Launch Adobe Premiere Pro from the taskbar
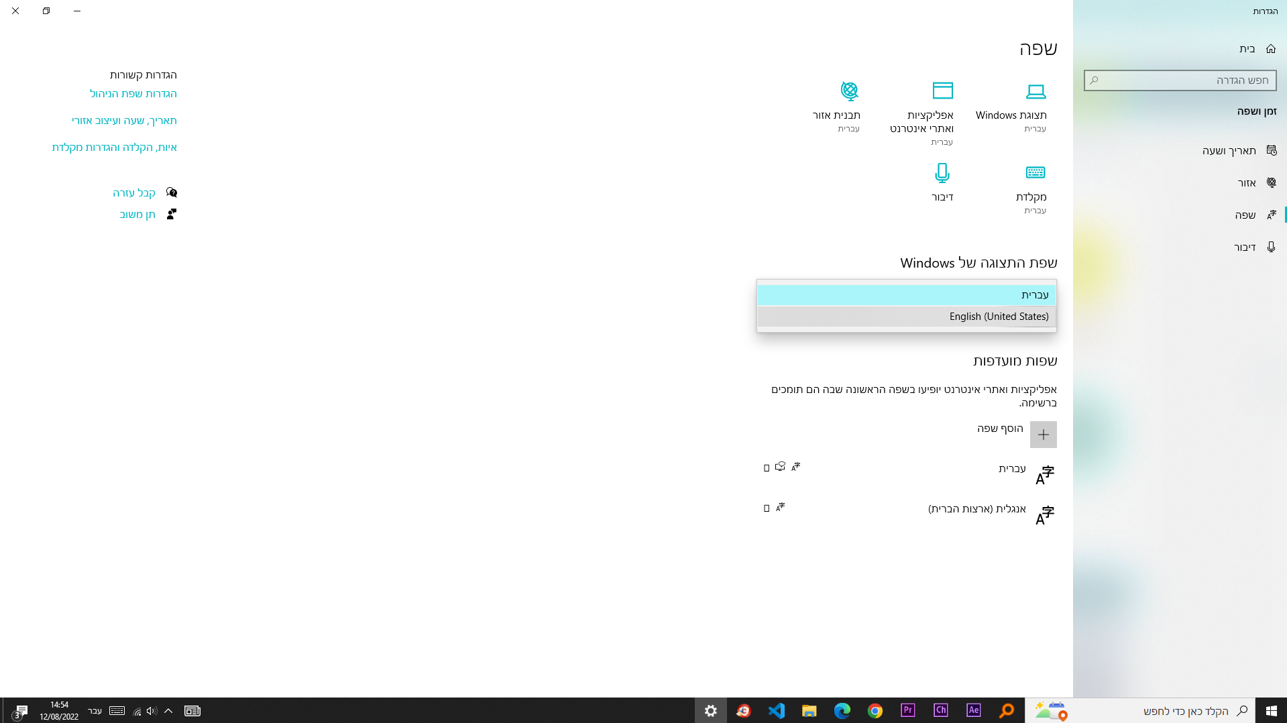Screen dimensions: 1287x723 908,711
